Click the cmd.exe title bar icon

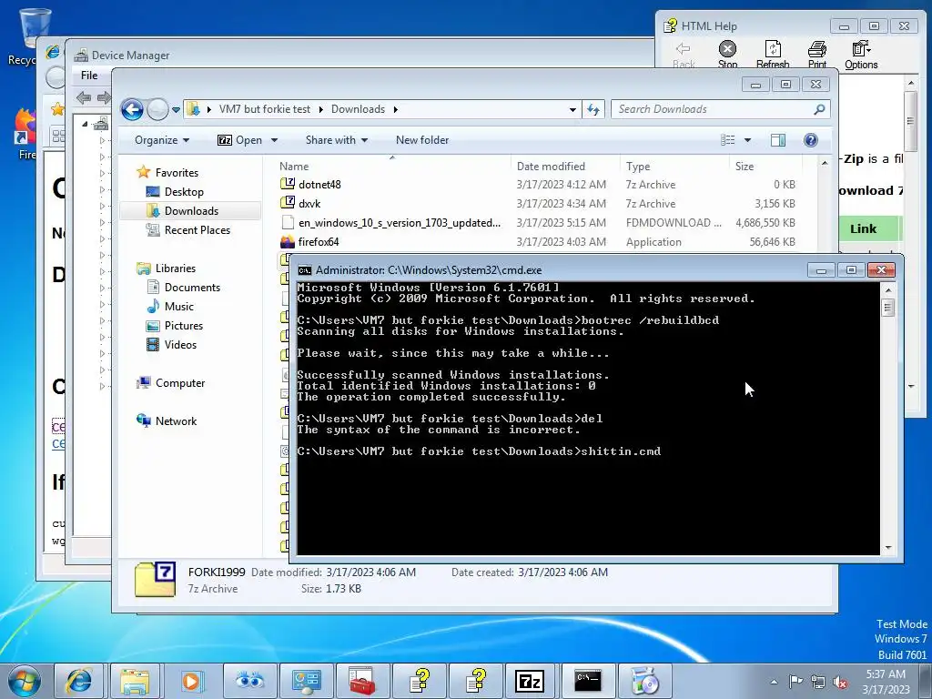[x=305, y=270]
